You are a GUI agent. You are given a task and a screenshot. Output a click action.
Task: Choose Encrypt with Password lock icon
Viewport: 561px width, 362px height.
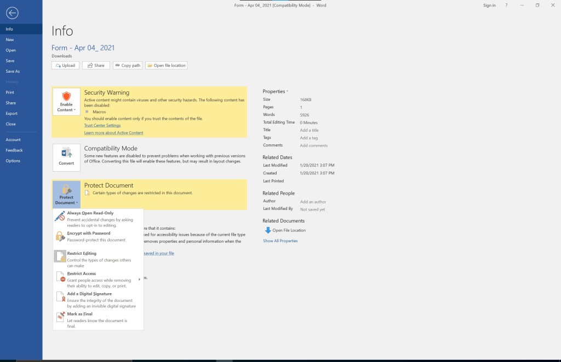[x=60, y=236]
